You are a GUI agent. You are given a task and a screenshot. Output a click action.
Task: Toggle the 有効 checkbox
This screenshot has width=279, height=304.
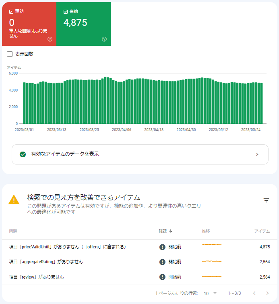click(66, 12)
